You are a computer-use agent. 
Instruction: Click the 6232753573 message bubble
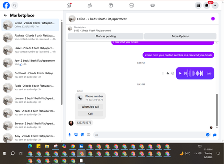pos(84,122)
